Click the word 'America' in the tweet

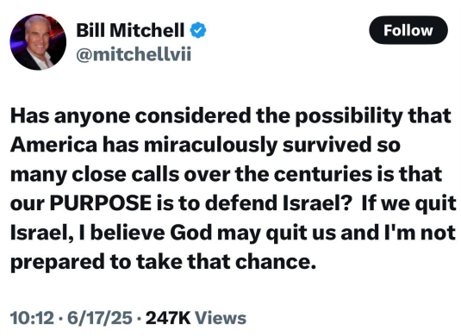point(53,145)
